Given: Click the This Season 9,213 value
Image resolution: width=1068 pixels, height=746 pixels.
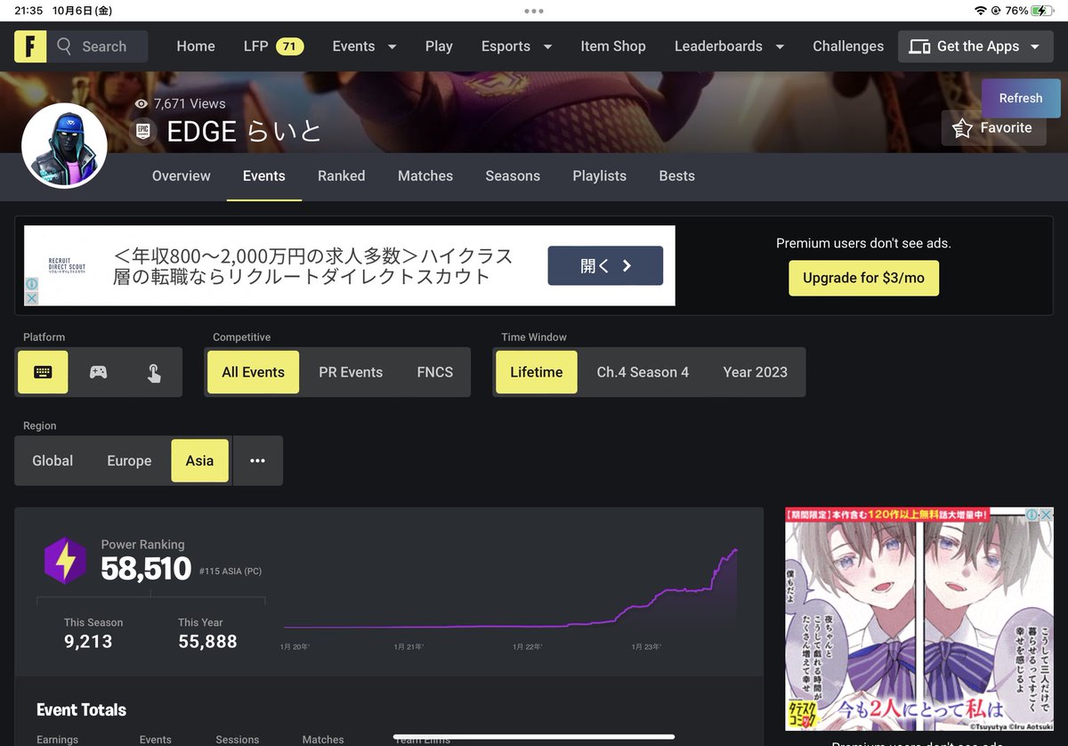Looking at the screenshot, I should [87, 641].
